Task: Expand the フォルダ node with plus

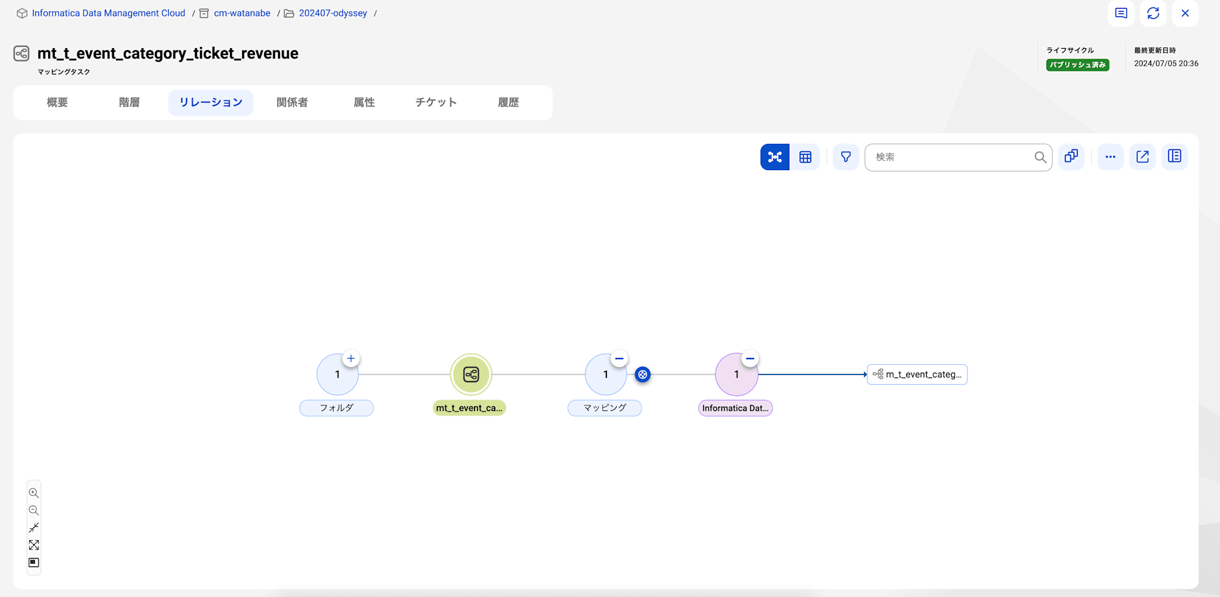Action: [x=351, y=359]
